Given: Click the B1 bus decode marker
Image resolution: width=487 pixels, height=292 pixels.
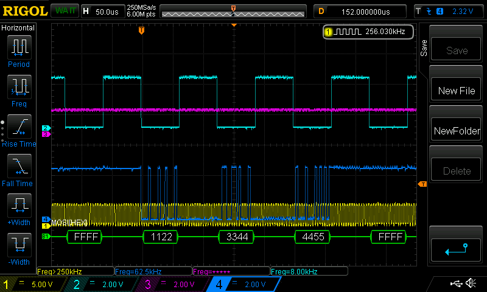Looking at the screenshot, I should [46, 237].
